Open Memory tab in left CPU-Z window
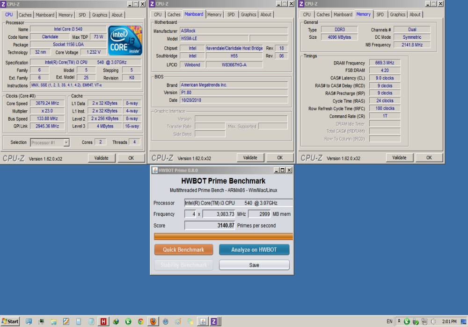Image resolution: width=468 pixels, height=327 pixels. 66,15
